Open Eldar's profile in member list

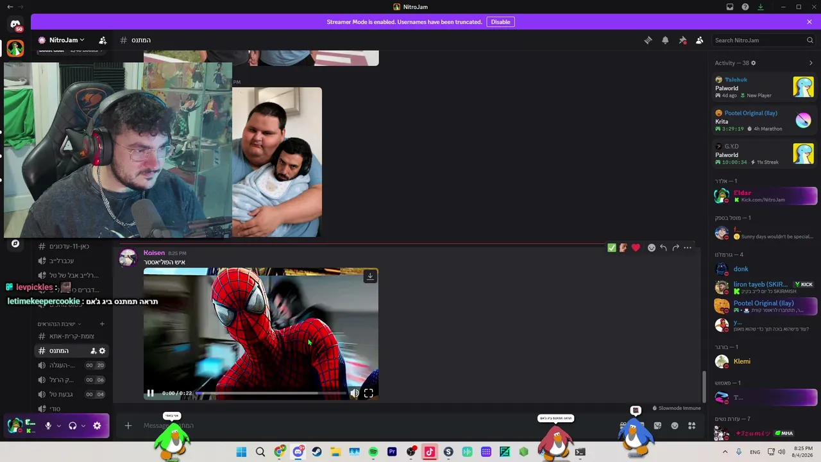tap(765, 196)
